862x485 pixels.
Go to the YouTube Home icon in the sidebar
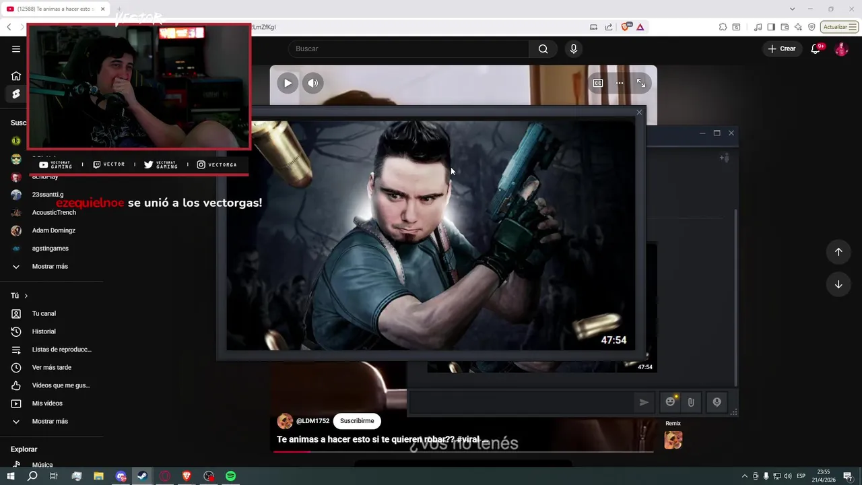coord(16,76)
